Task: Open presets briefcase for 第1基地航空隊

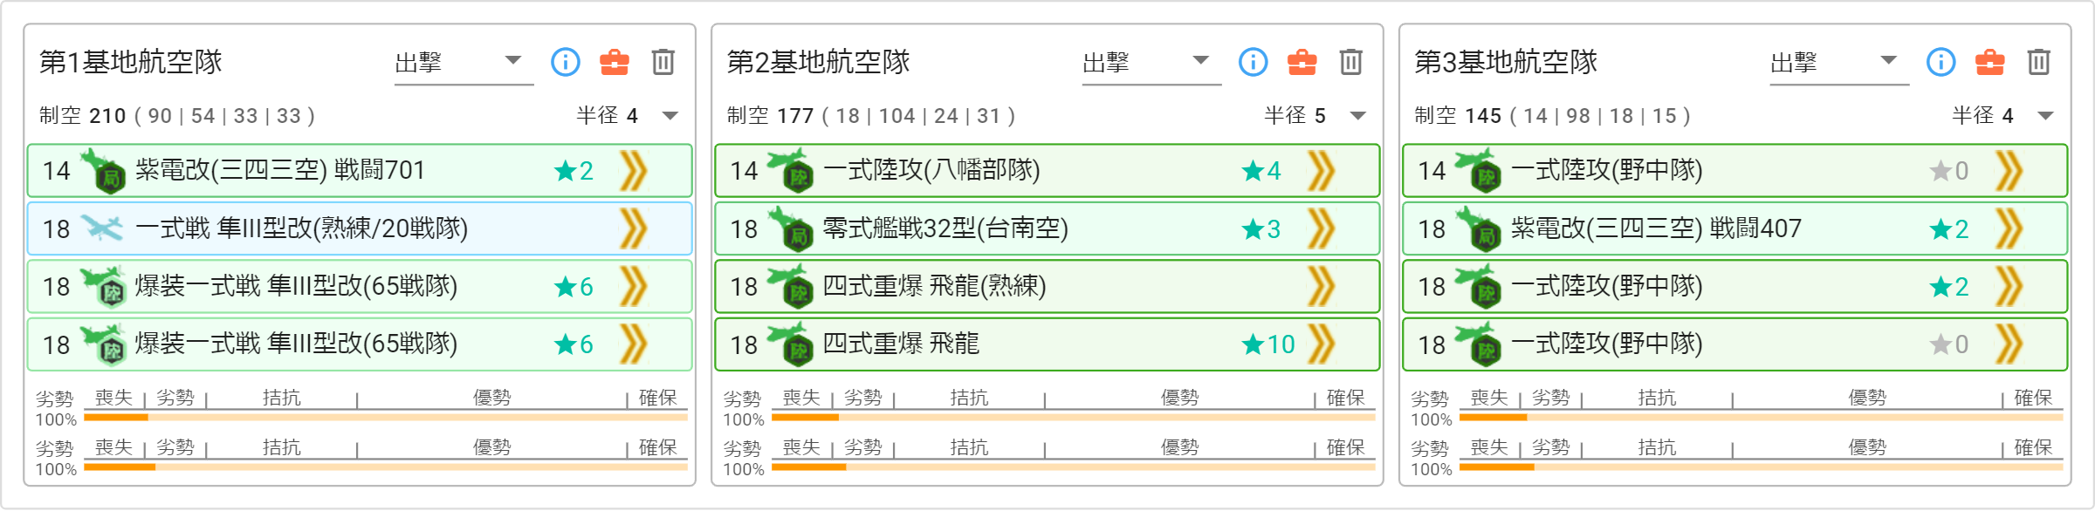Action: point(615,62)
